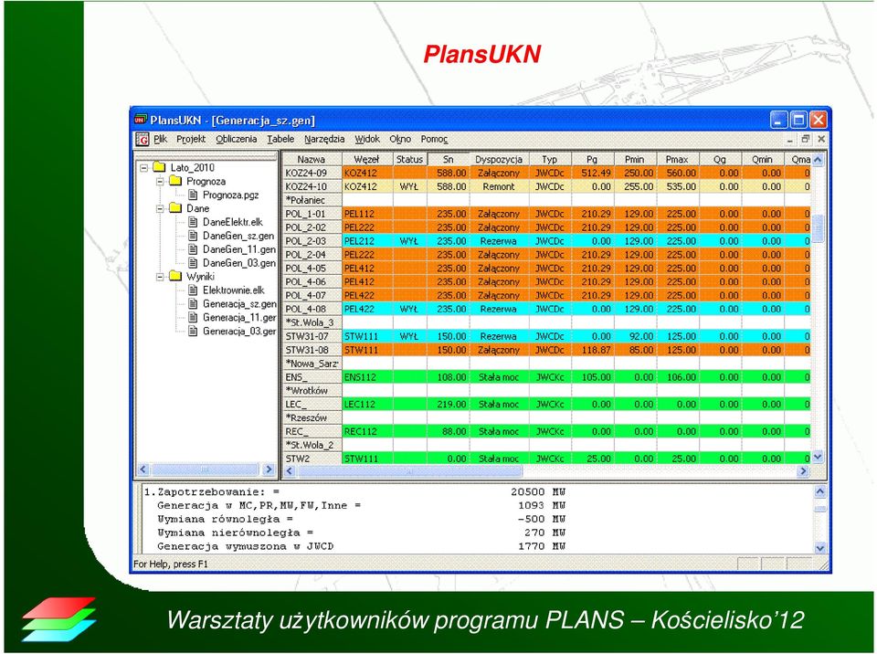Collapse the Wyniki folder node
Screen dimensions: 877x654
(x=160, y=277)
